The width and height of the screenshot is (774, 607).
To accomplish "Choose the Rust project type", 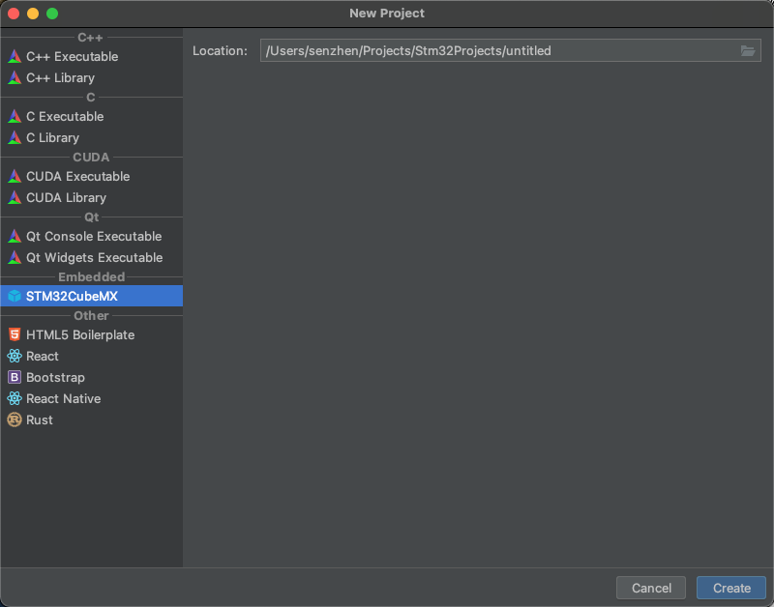I will 40,420.
